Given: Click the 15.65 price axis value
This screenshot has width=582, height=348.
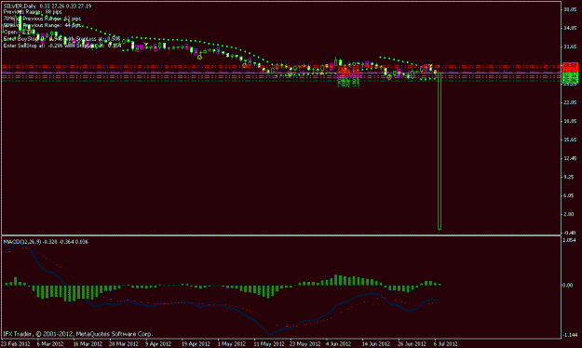Looking at the screenshot, I should click(570, 140).
